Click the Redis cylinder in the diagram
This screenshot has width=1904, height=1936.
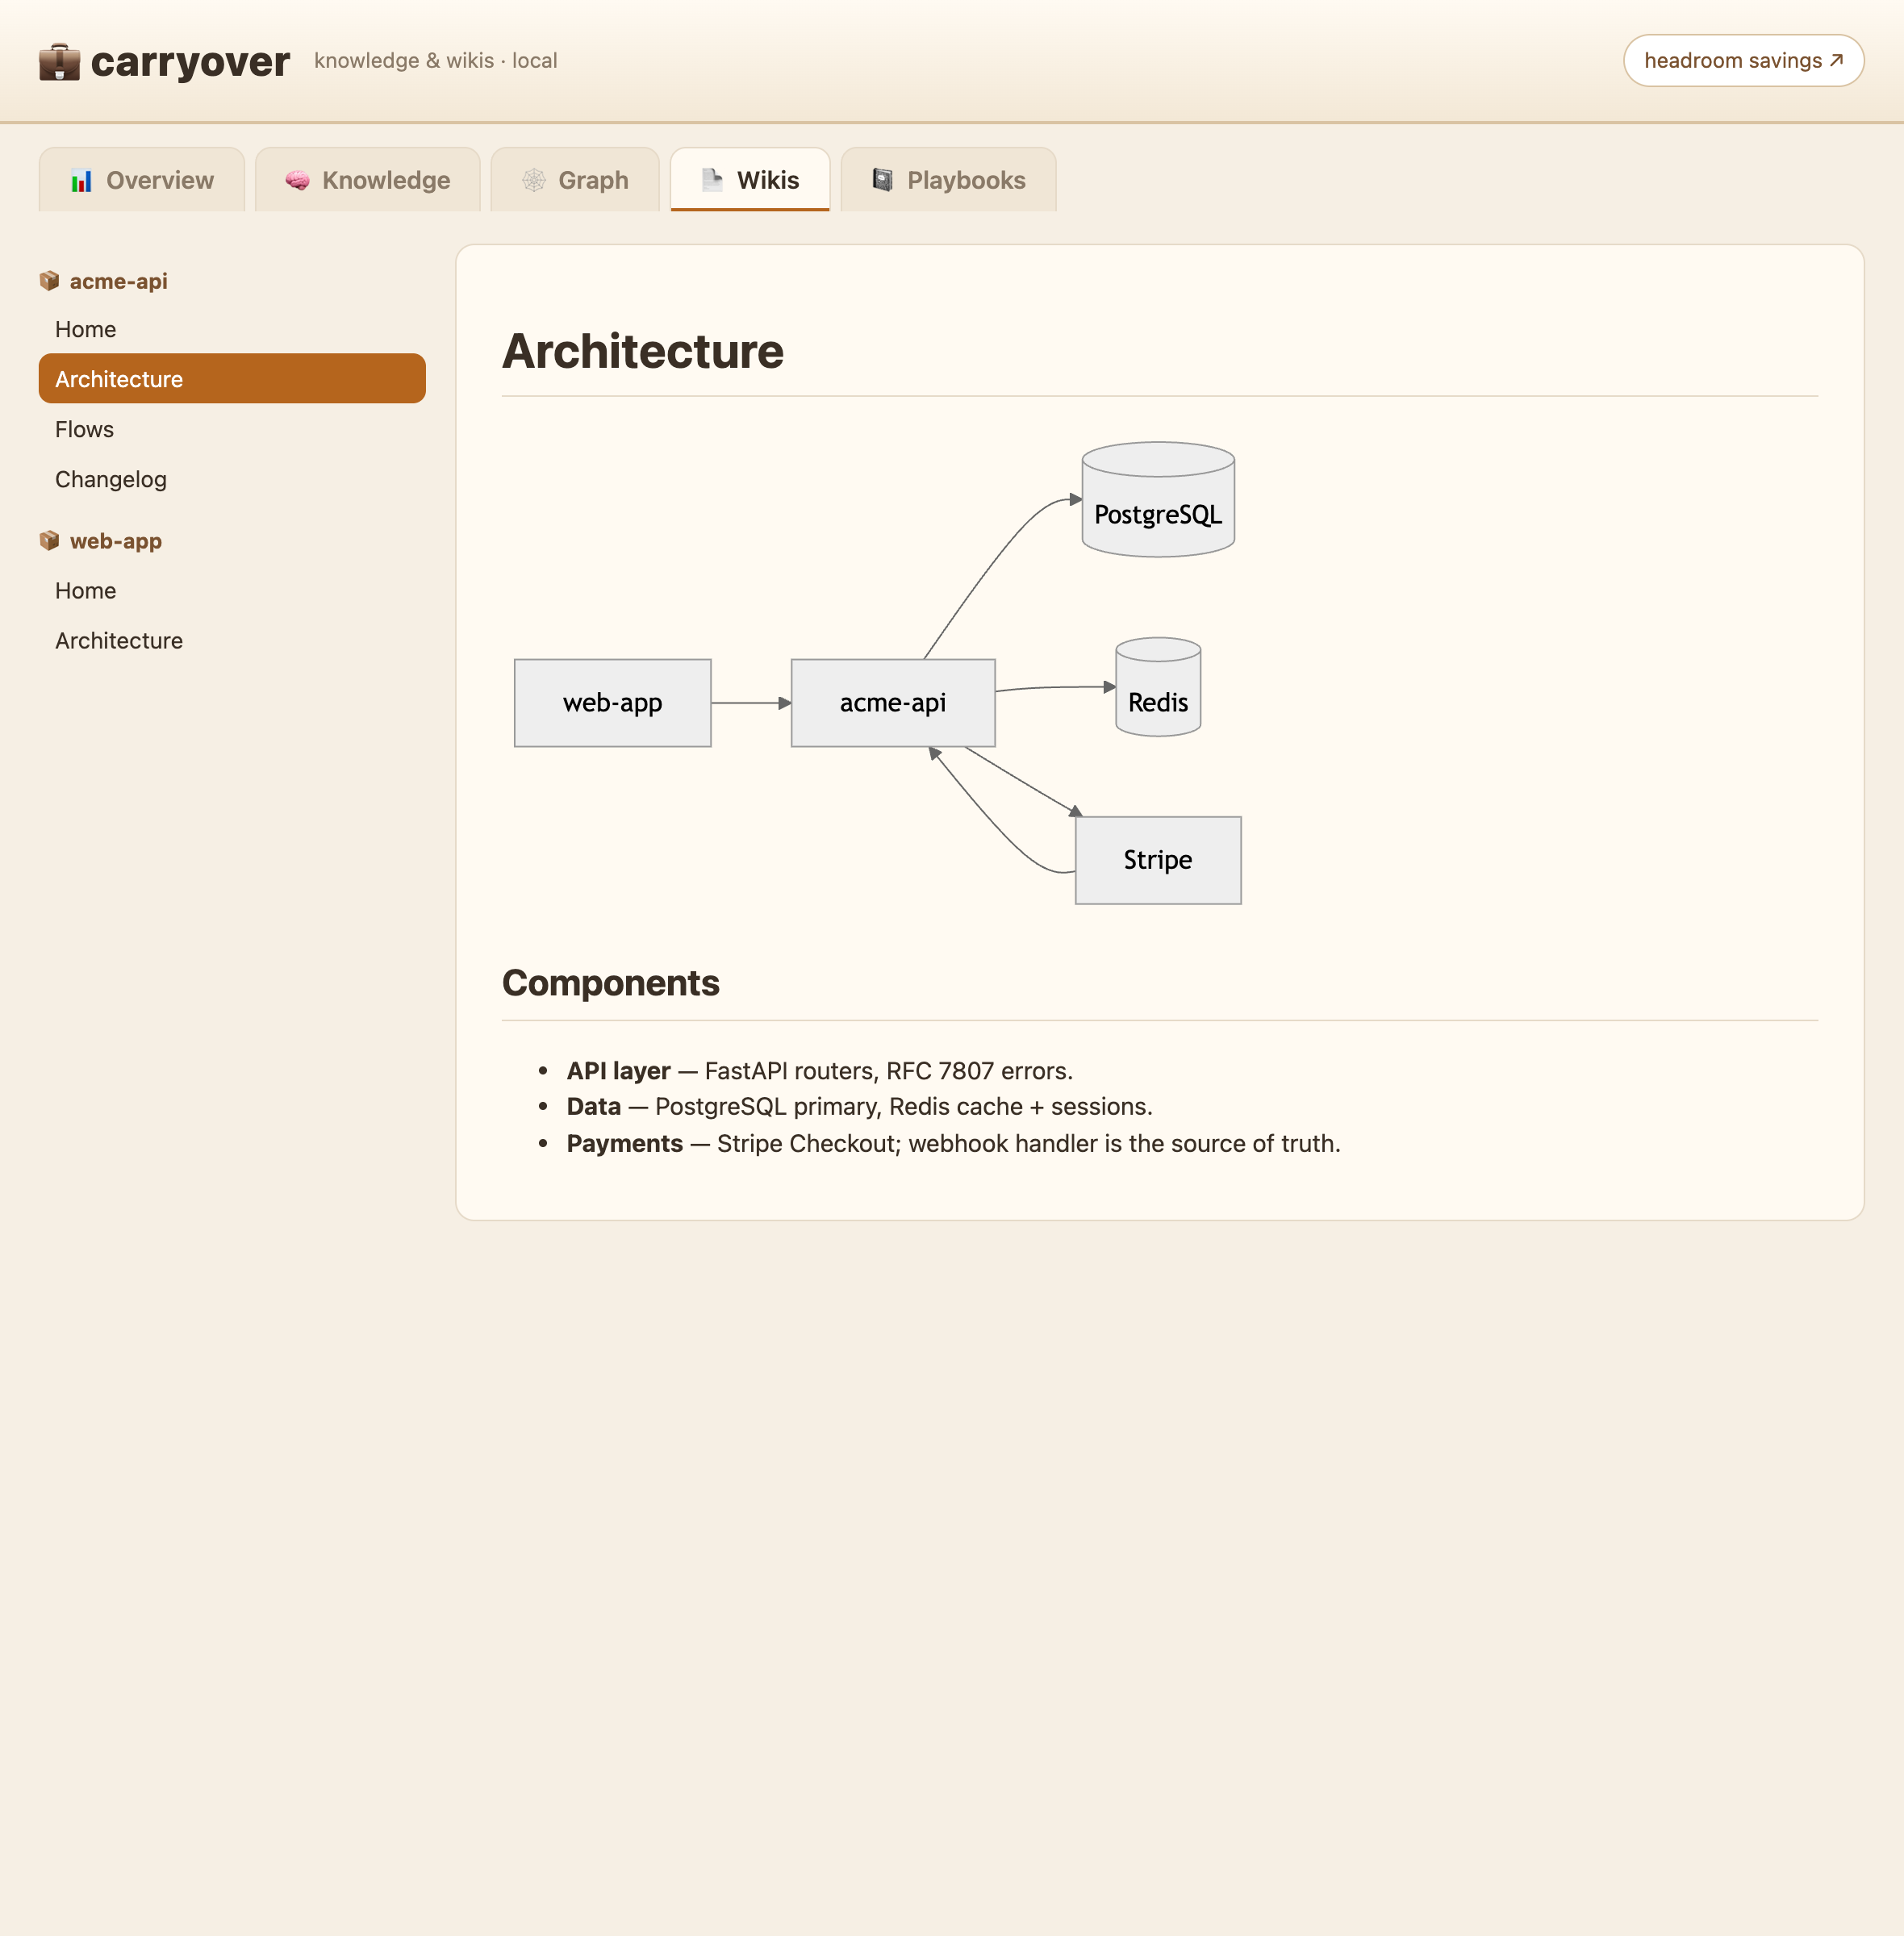point(1158,687)
